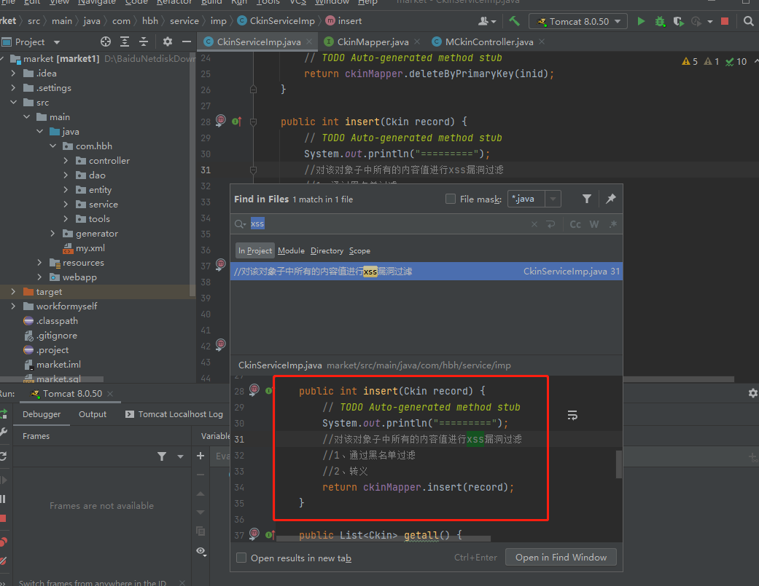Open Project view mode dropdown
The height and width of the screenshot is (586, 759).
[57, 42]
